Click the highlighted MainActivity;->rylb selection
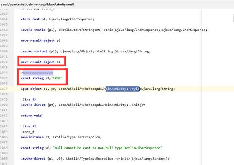 (122, 89)
